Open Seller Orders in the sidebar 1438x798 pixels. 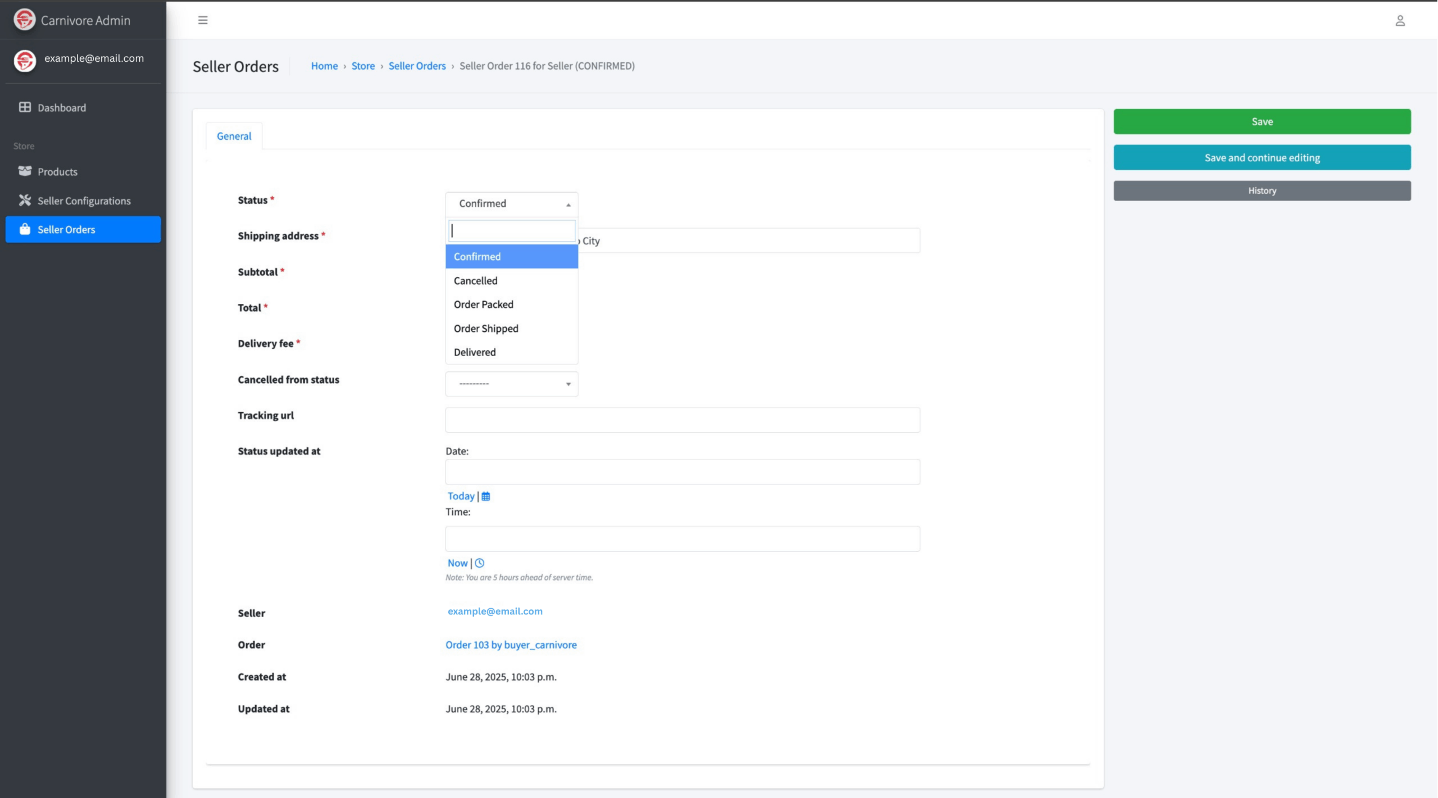click(83, 229)
